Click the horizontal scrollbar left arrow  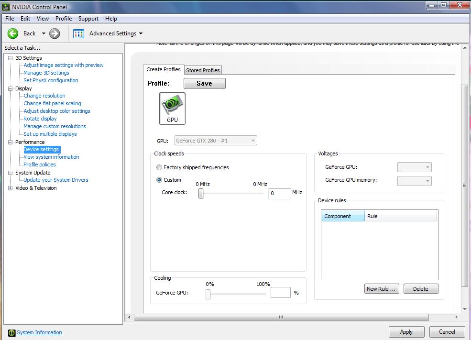tap(129, 317)
